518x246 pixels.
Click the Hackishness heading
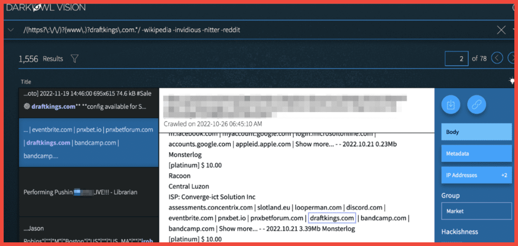[460, 231]
